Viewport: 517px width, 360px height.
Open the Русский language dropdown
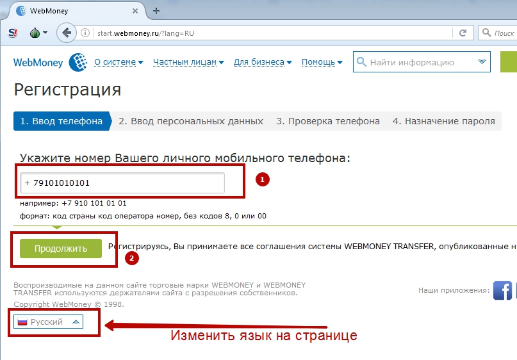click(x=48, y=322)
